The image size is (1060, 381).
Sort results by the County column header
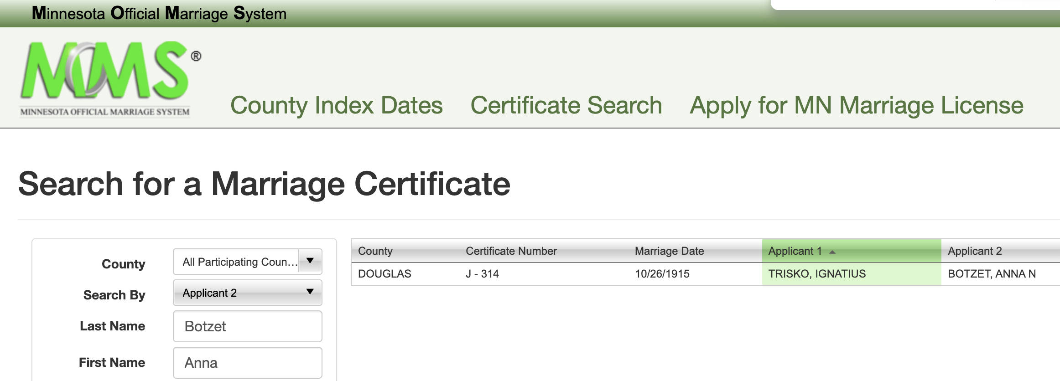pos(375,251)
